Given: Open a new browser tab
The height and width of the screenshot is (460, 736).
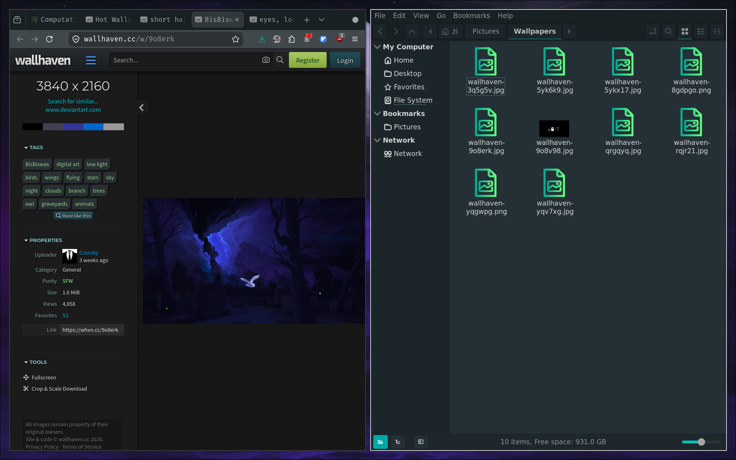Looking at the screenshot, I should pyautogui.click(x=307, y=20).
